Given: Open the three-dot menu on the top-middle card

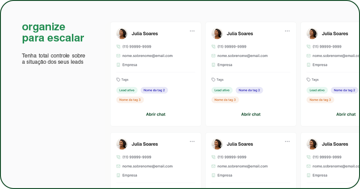Looking at the screenshot, I should pyautogui.click(x=287, y=31).
